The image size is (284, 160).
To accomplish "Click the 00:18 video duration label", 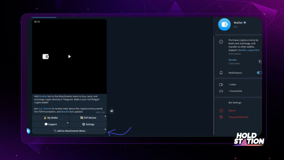I will 37,22.
